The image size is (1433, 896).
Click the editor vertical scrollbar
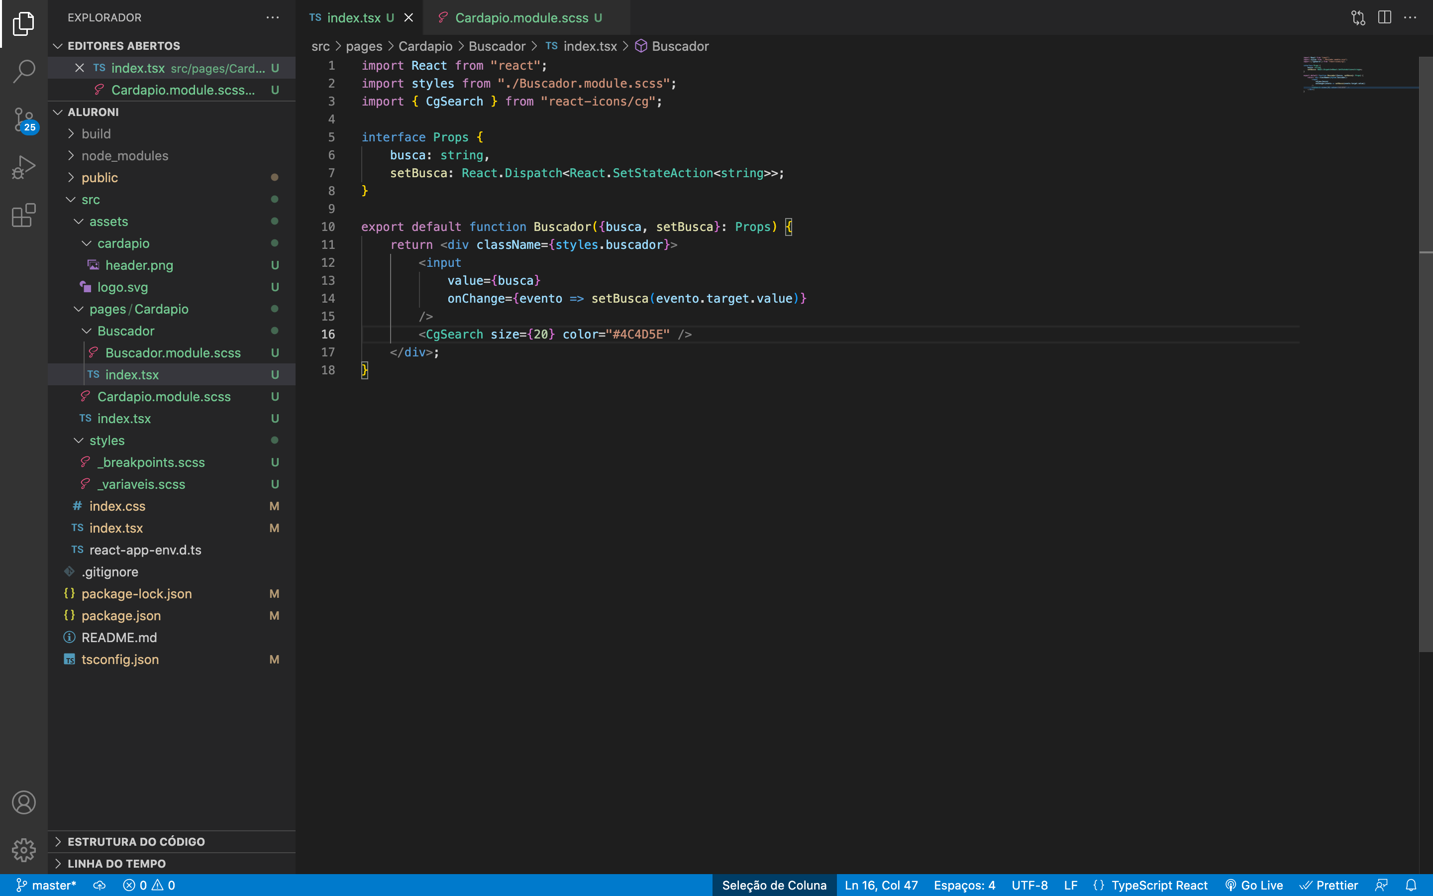[x=1426, y=355]
